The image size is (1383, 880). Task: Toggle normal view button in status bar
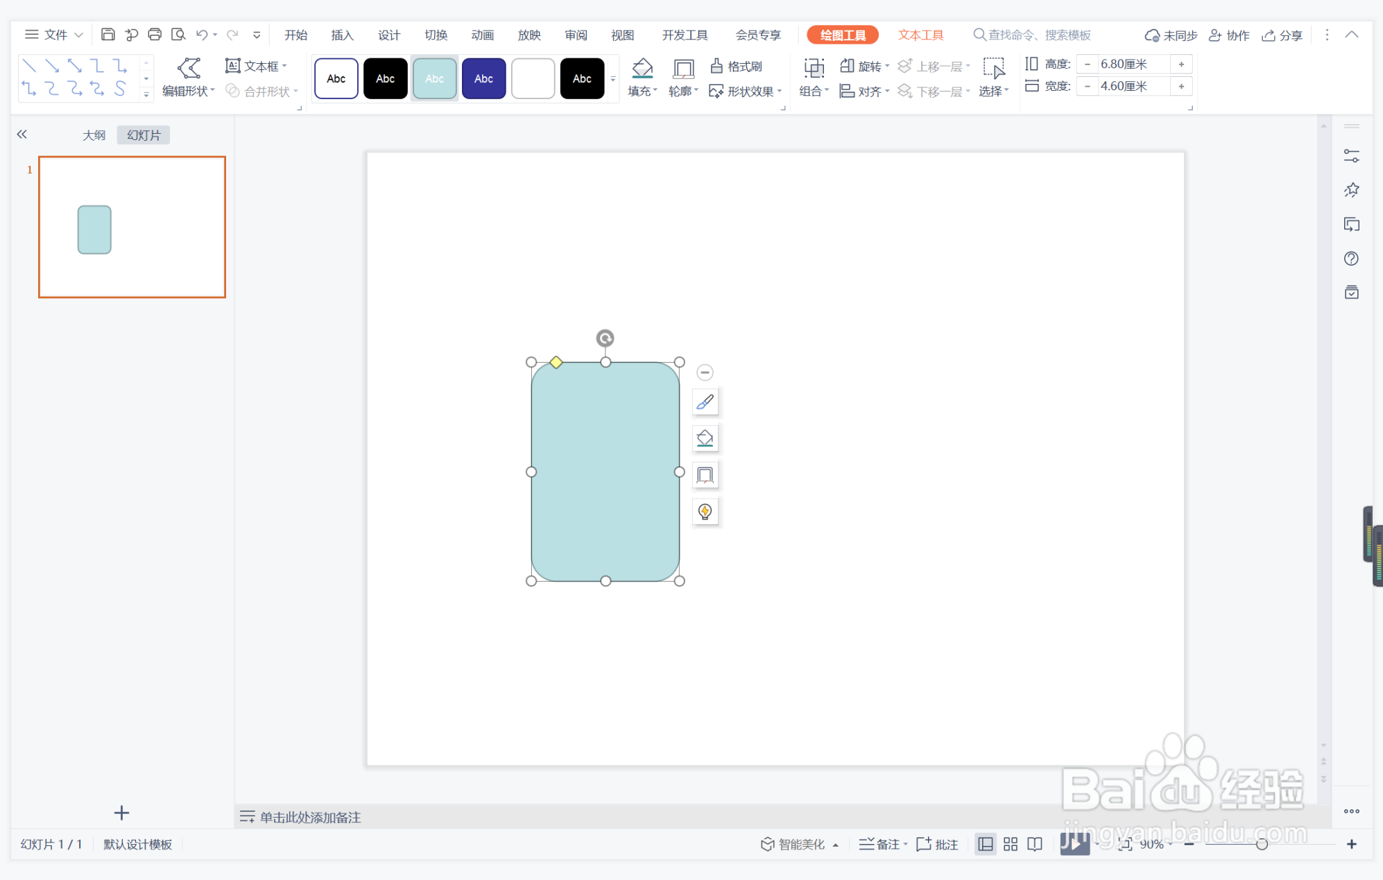[x=985, y=844]
